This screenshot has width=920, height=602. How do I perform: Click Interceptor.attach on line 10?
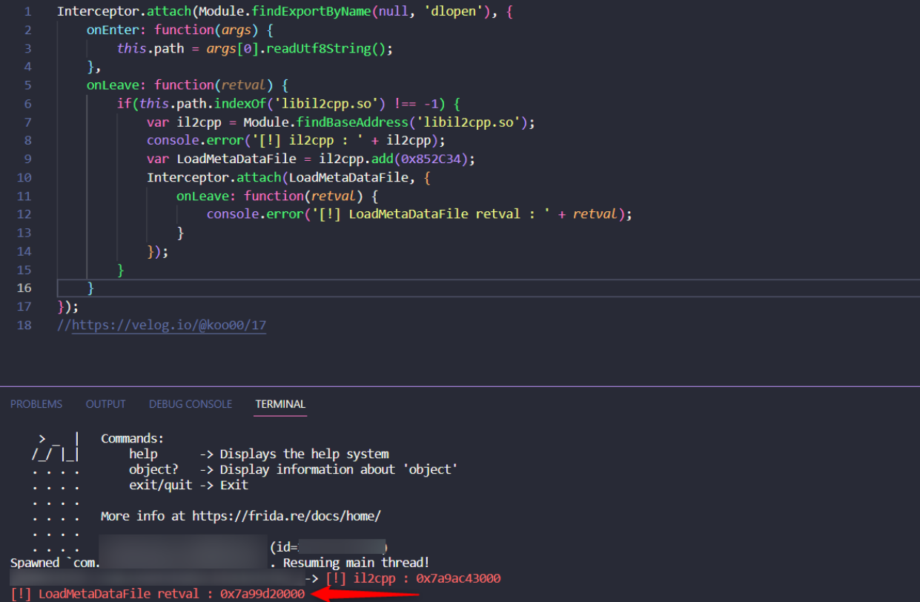pyautogui.click(x=214, y=177)
